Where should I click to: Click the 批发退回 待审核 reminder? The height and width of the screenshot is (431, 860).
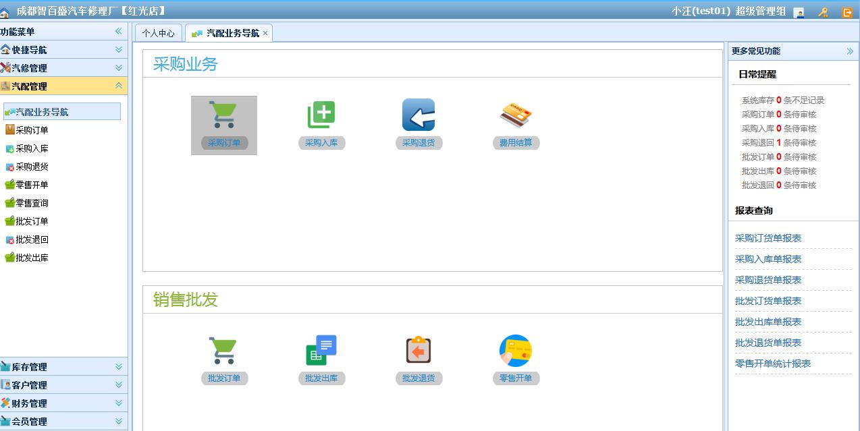coord(779,185)
